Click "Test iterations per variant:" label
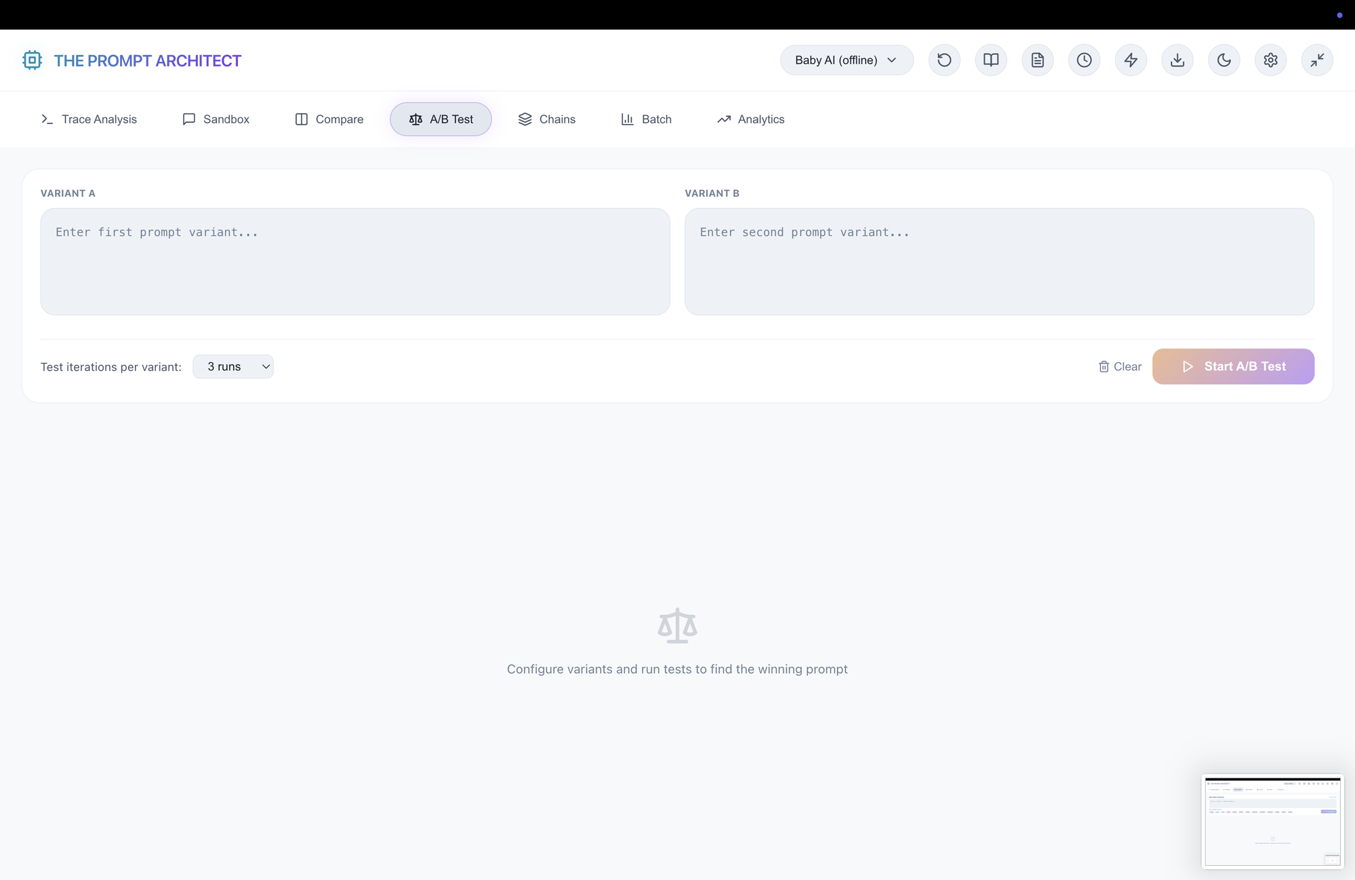The image size is (1355, 880). tap(111, 367)
